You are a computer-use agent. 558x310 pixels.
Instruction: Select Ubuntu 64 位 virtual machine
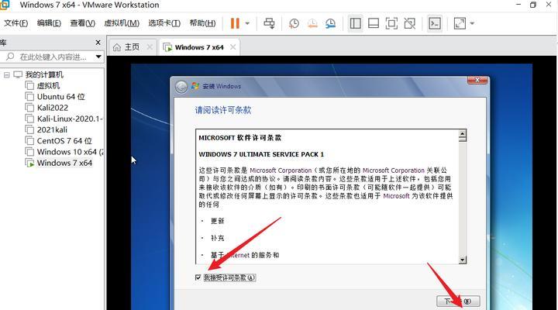(61, 97)
